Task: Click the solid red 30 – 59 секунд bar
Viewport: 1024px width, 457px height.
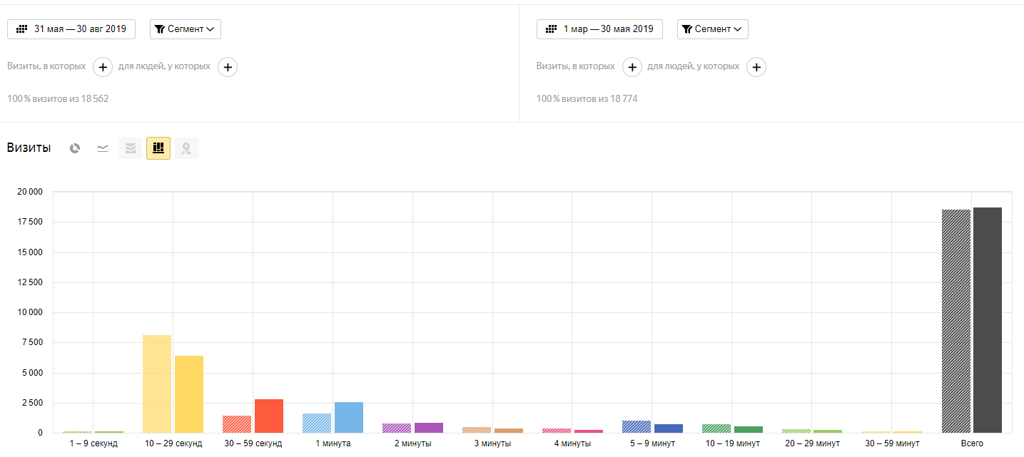Action: 269,416
